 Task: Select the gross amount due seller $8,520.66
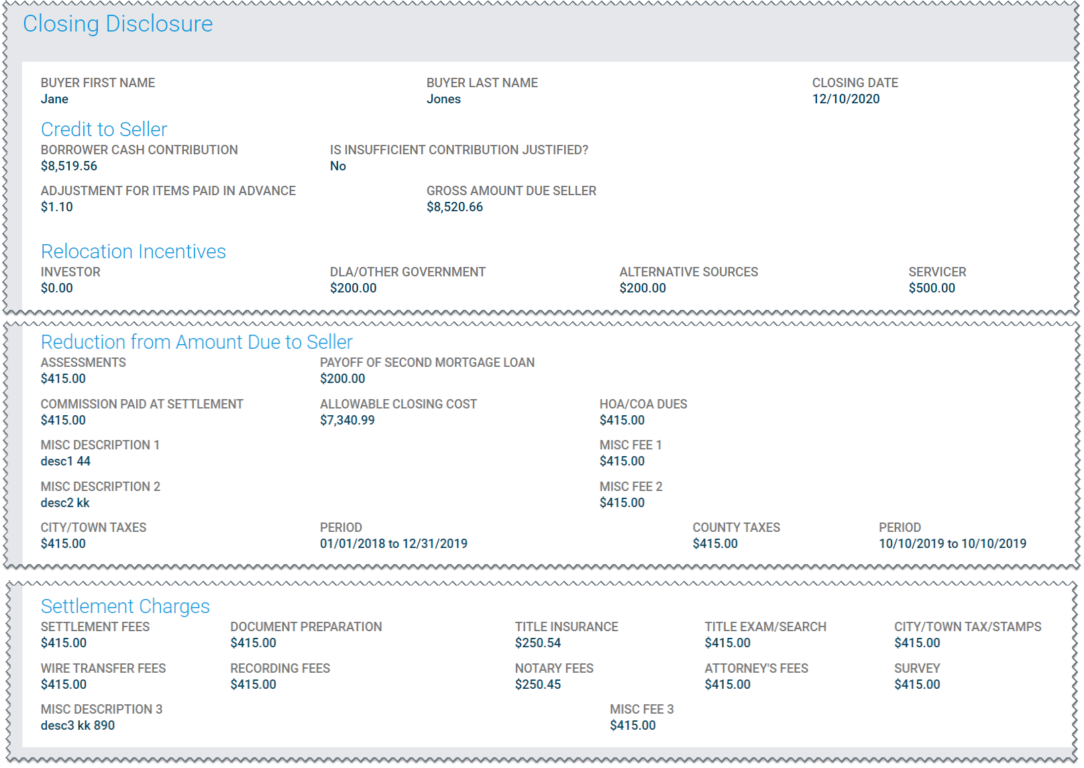[x=455, y=207]
